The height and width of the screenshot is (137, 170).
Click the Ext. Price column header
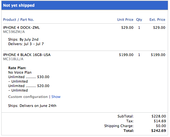pyautogui.click(x=157, y=20)
